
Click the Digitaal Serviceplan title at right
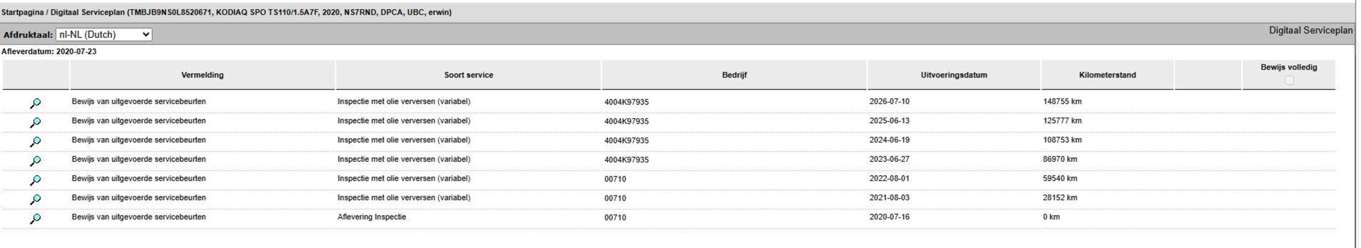click(1311, 31)
